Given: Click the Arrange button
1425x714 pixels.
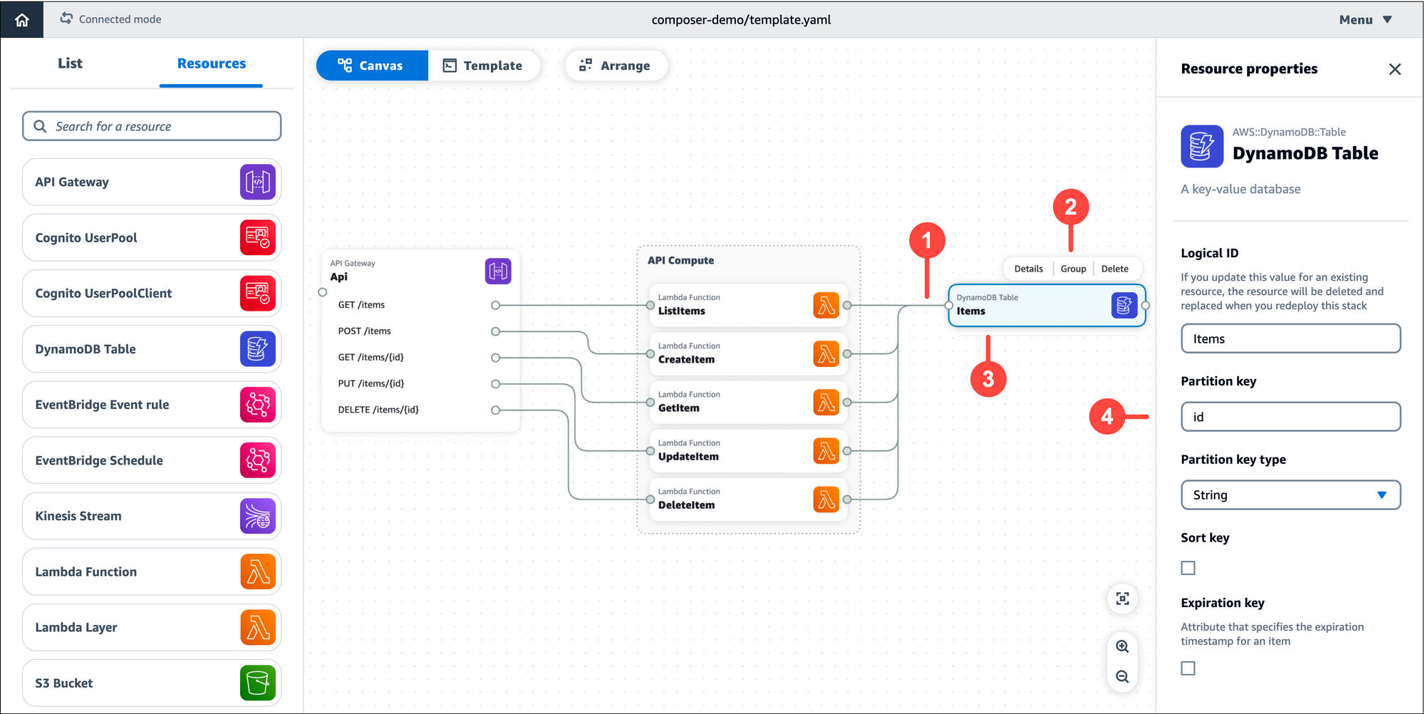Looking at the screenshot, I should [x=616, y=65].
